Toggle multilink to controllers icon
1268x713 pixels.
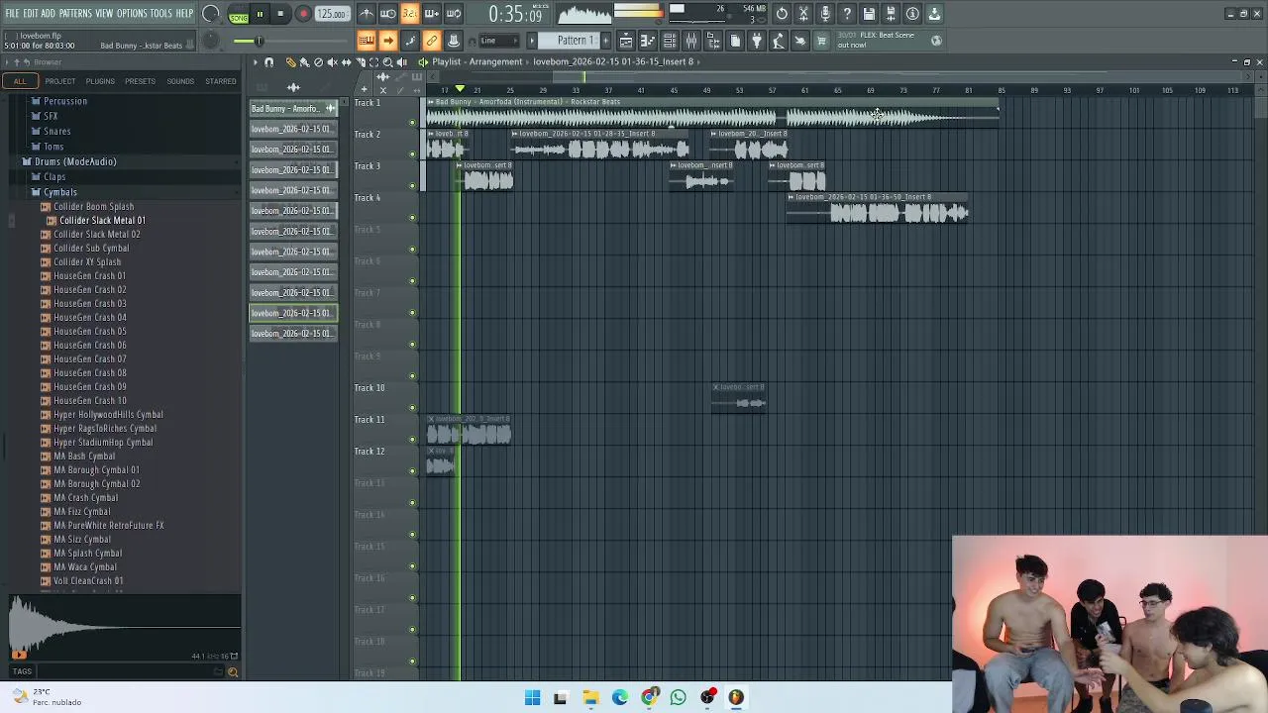[432, 41]
